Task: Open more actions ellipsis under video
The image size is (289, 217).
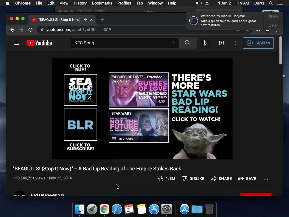Action: click(266, 179)
